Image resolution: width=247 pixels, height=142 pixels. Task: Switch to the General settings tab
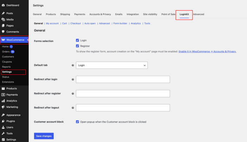point(37,14)
